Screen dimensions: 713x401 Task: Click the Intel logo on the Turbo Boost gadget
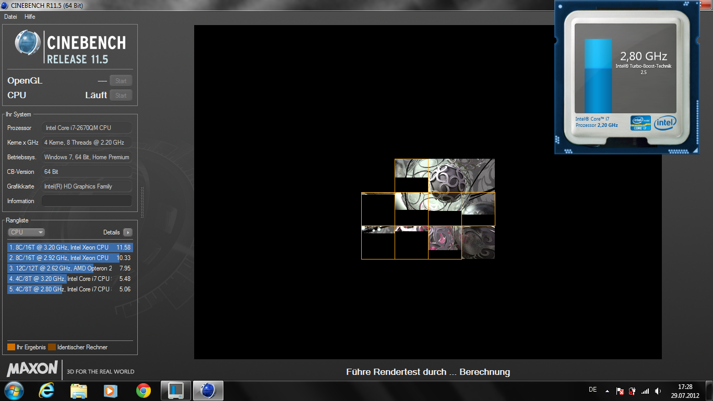(x=665, y=123)
